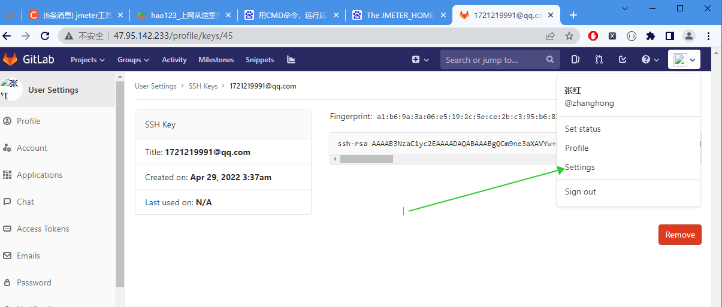Open the browser three-dot menu
This screenshot has width=722, height=307.
[x=708, y=36]
